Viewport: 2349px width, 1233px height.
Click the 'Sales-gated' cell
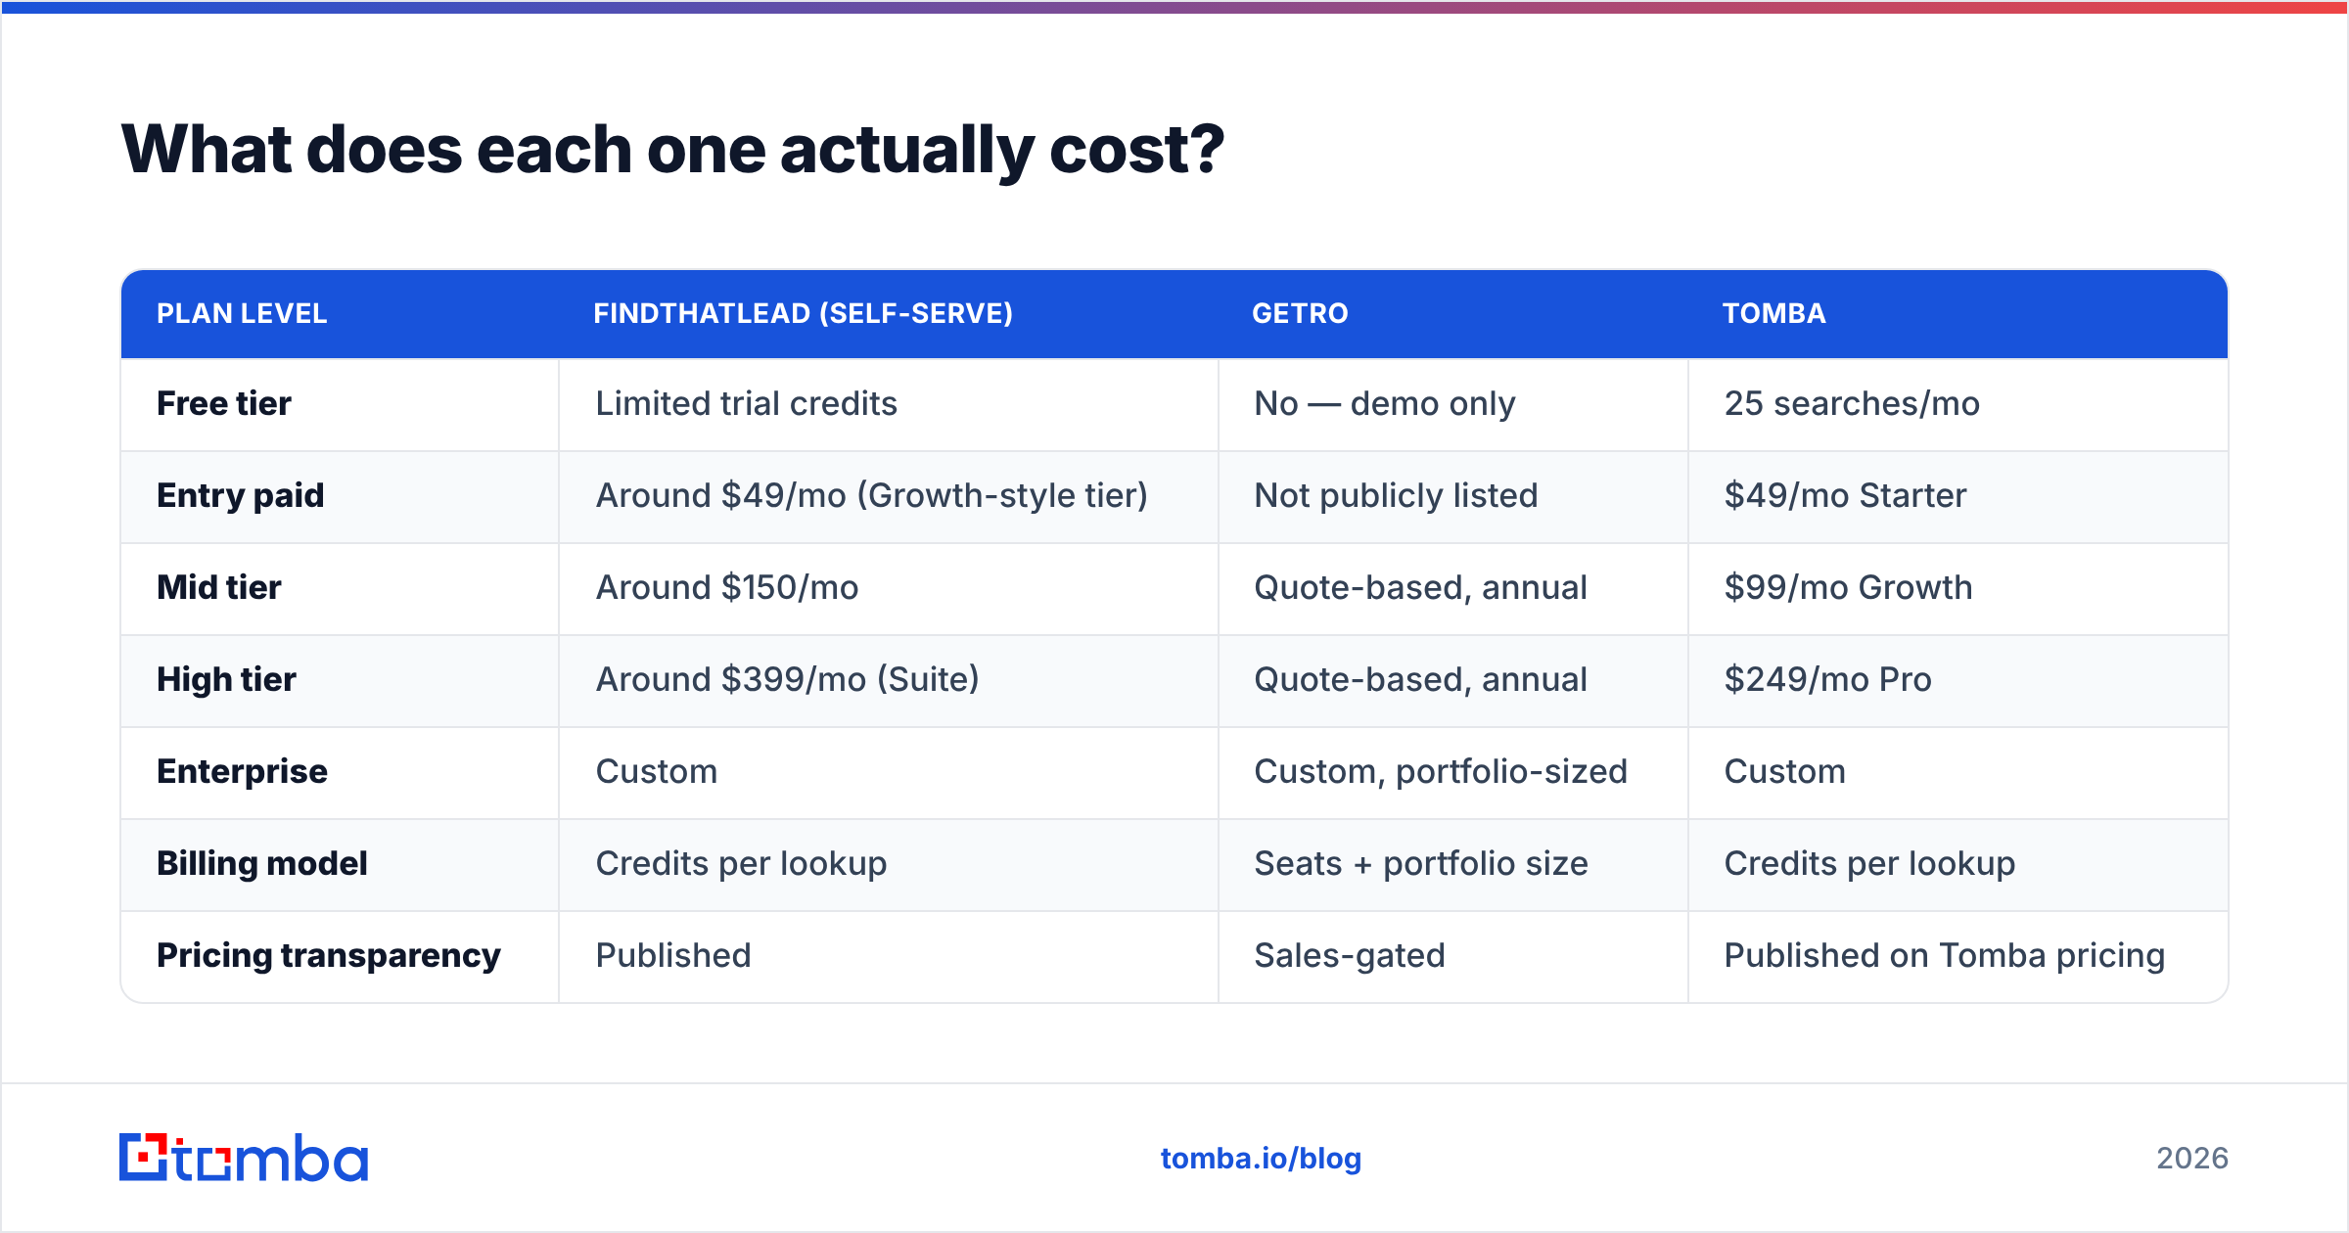coord(1350,955)
